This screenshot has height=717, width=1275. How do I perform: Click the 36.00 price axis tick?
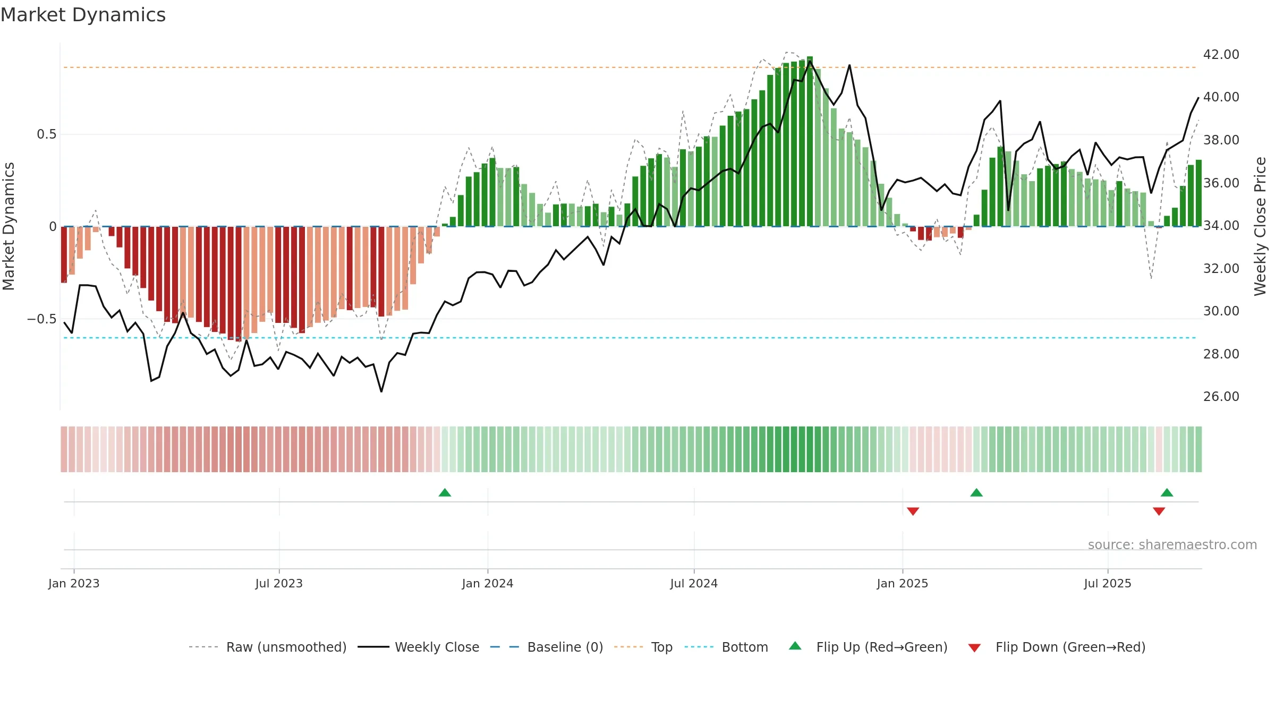tap(1221, 183)
